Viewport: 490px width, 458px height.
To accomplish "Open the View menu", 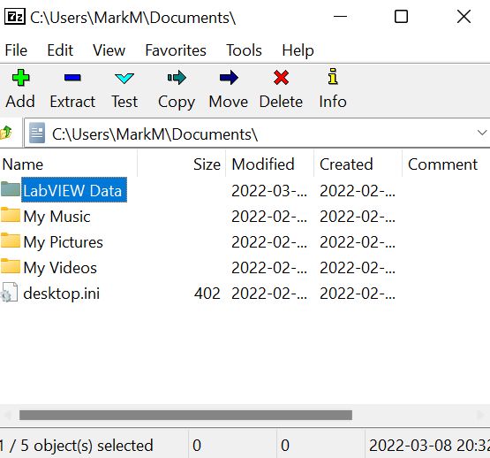I will (x=109, y=50).
